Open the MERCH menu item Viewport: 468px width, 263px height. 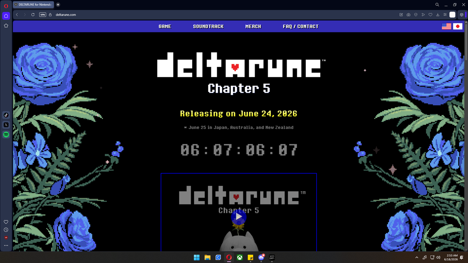253,26
